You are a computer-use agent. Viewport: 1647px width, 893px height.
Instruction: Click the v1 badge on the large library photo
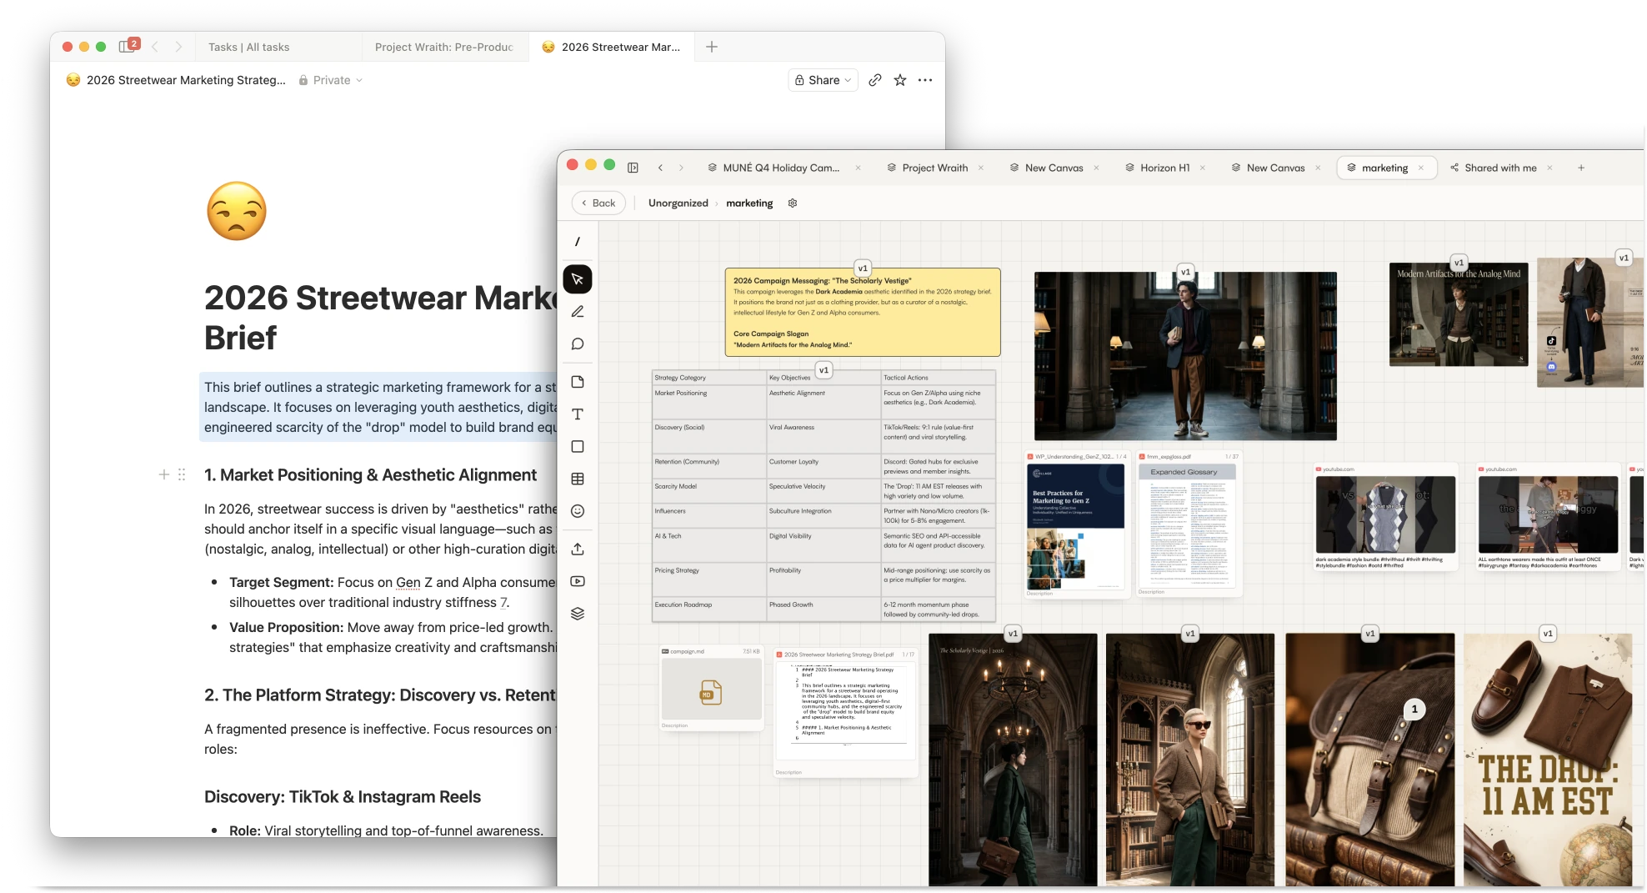[x=1185, y=272]
